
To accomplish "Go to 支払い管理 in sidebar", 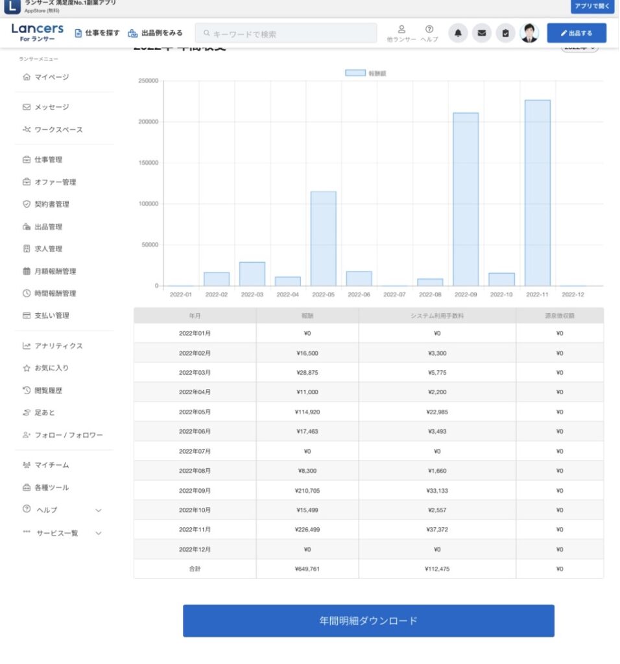I will click(x=51, y=316).
